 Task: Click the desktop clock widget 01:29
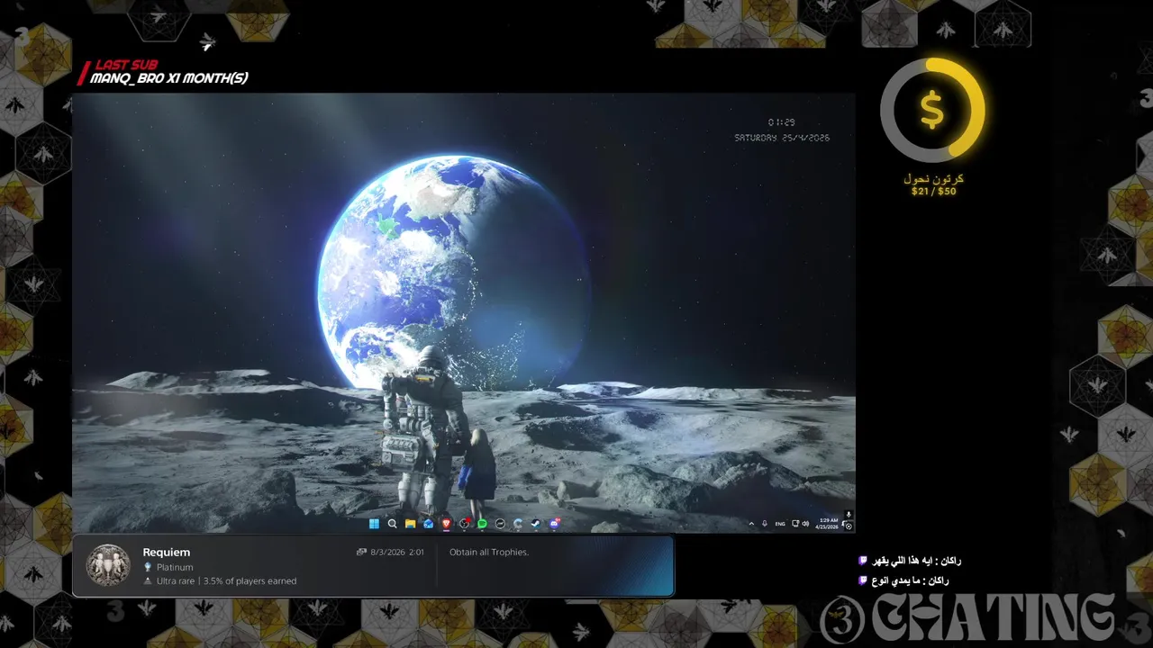[781, 122]
